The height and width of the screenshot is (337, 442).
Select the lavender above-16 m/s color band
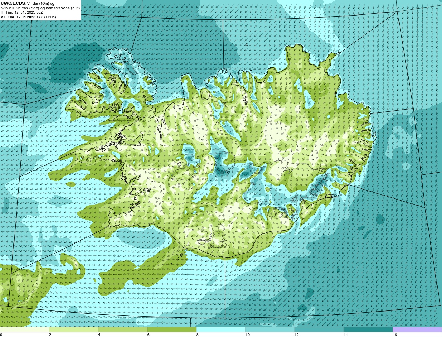point(417,329)
